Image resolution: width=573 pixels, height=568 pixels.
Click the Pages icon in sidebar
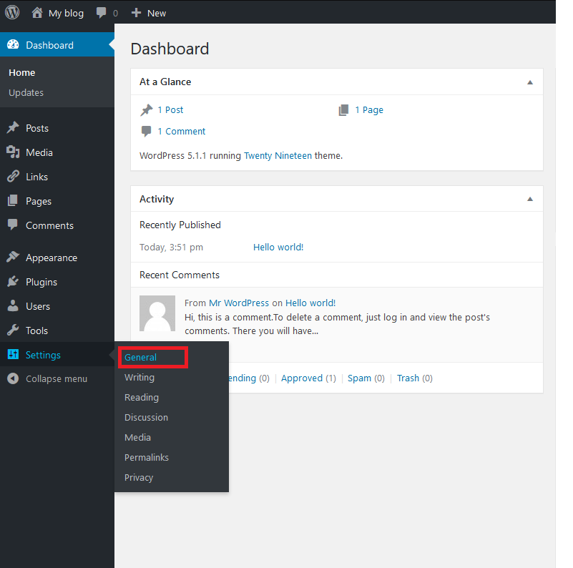(13, 201)
